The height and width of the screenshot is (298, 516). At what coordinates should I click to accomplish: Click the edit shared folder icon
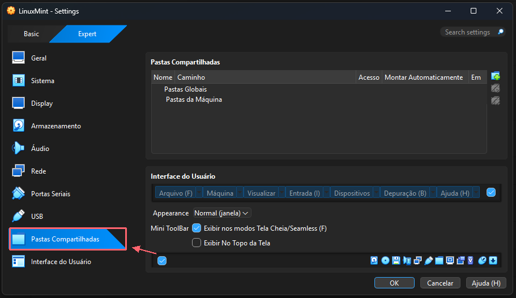coord(496,88)
